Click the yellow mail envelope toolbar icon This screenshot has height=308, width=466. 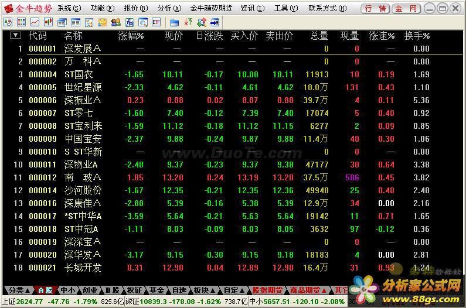pyautogui.click(x=103, y=22)
